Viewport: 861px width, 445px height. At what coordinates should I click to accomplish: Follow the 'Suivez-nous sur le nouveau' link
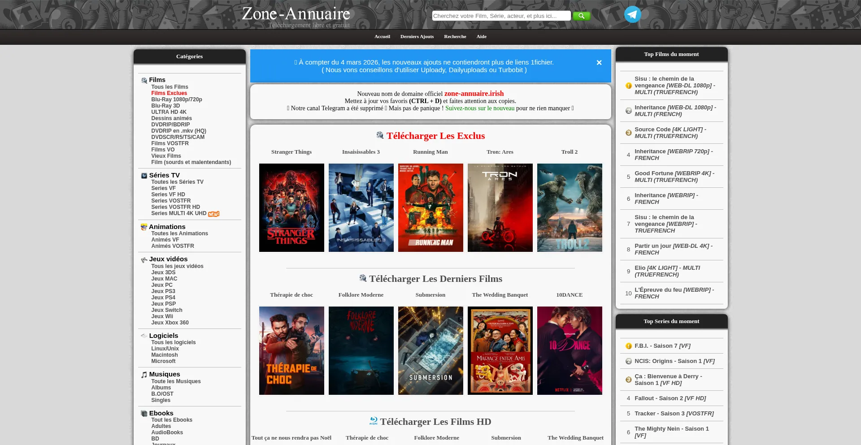tap(480, 108)
